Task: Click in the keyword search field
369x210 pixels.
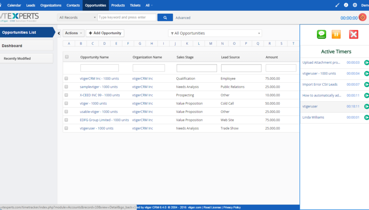Action: tap(127, 17)
